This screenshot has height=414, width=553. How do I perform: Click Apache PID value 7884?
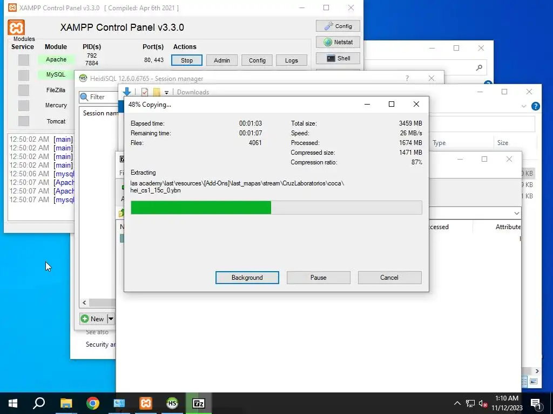[92, 64]
